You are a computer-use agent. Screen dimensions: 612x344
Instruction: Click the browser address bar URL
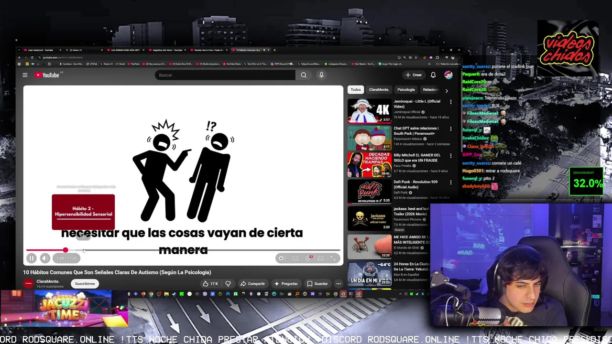[62, 57]
